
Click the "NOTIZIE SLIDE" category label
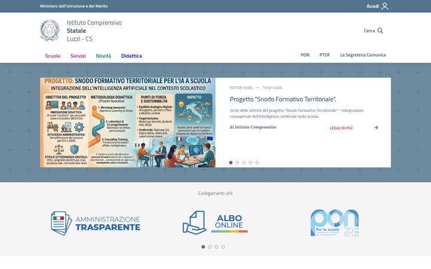(241, 87)
